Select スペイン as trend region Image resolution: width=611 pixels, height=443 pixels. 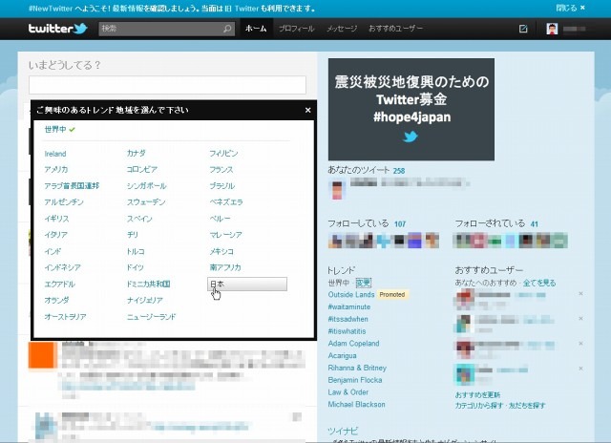tap(139, 219)
